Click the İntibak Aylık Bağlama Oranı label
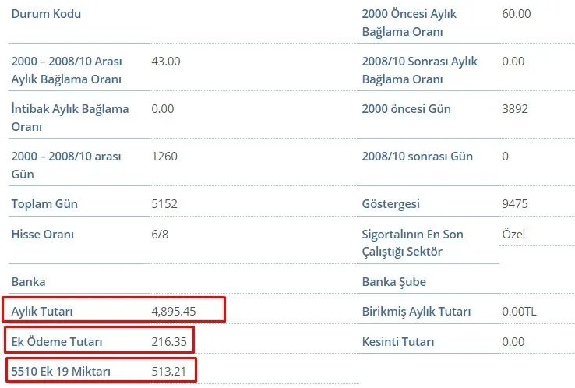This screenshot has width=575, height=388. 70,117
